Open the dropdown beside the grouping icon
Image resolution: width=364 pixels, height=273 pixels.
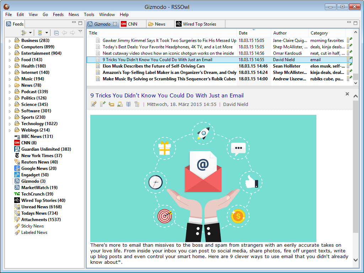[x=47, y=32]
